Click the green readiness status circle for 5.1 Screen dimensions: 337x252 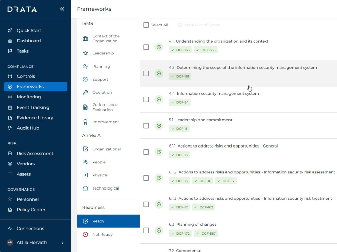pos(159,126)
